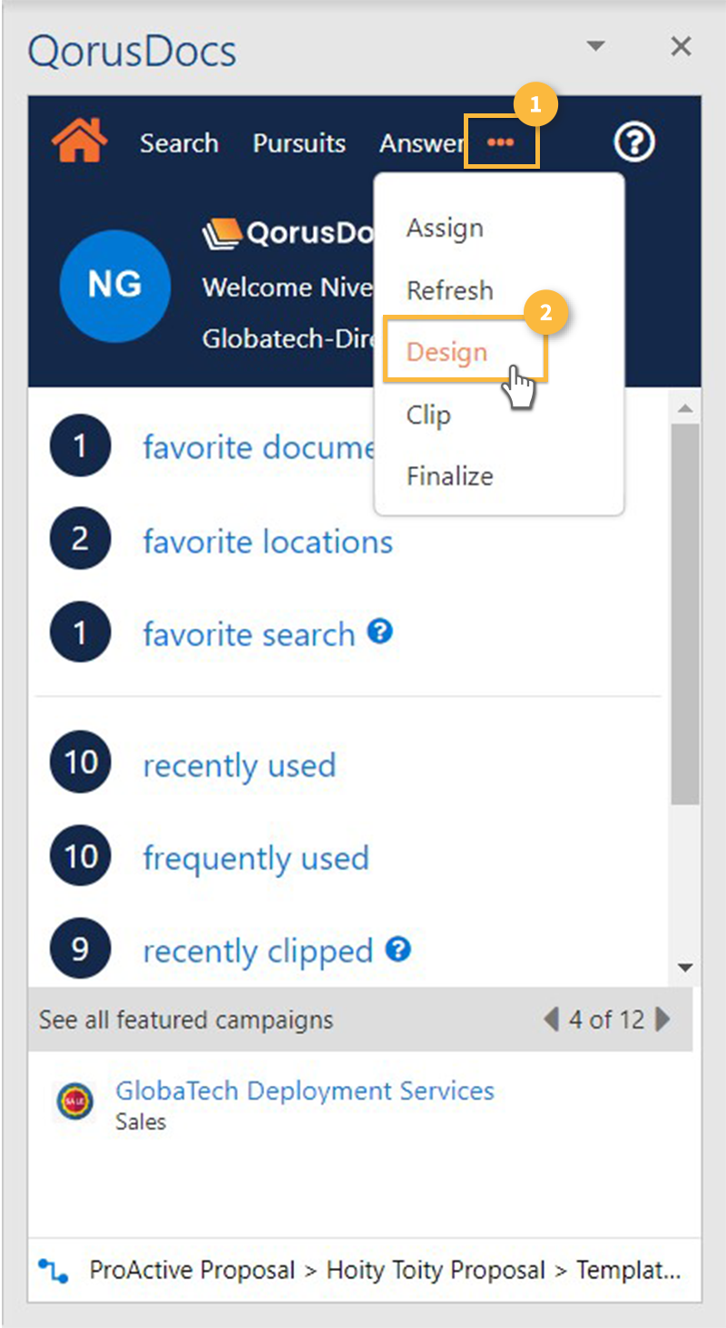This screenshot has width=726, height=1328.
Task: Go to the orange Home icon
Action: [80, 141]
